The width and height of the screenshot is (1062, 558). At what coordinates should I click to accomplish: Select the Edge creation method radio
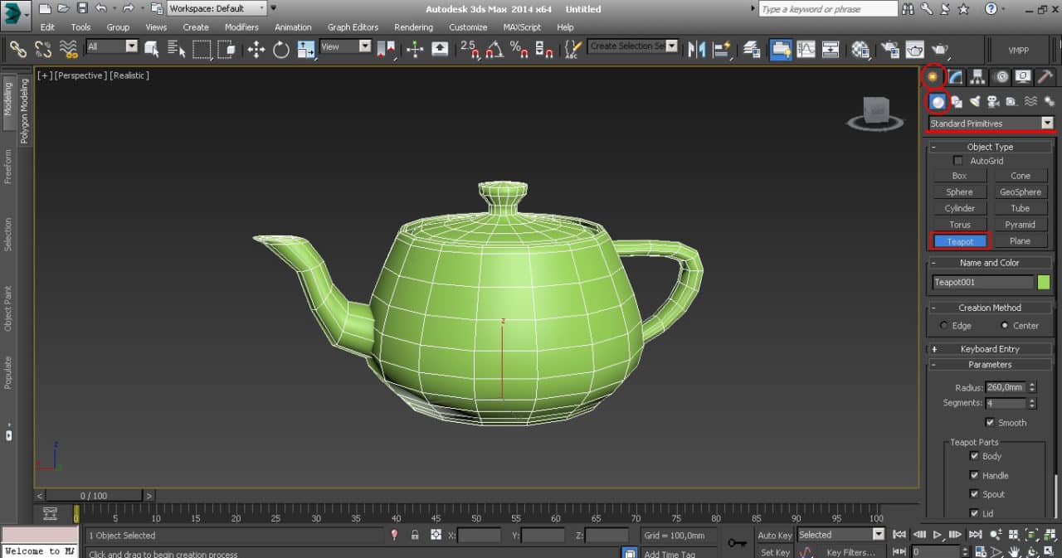coord(946,326)
